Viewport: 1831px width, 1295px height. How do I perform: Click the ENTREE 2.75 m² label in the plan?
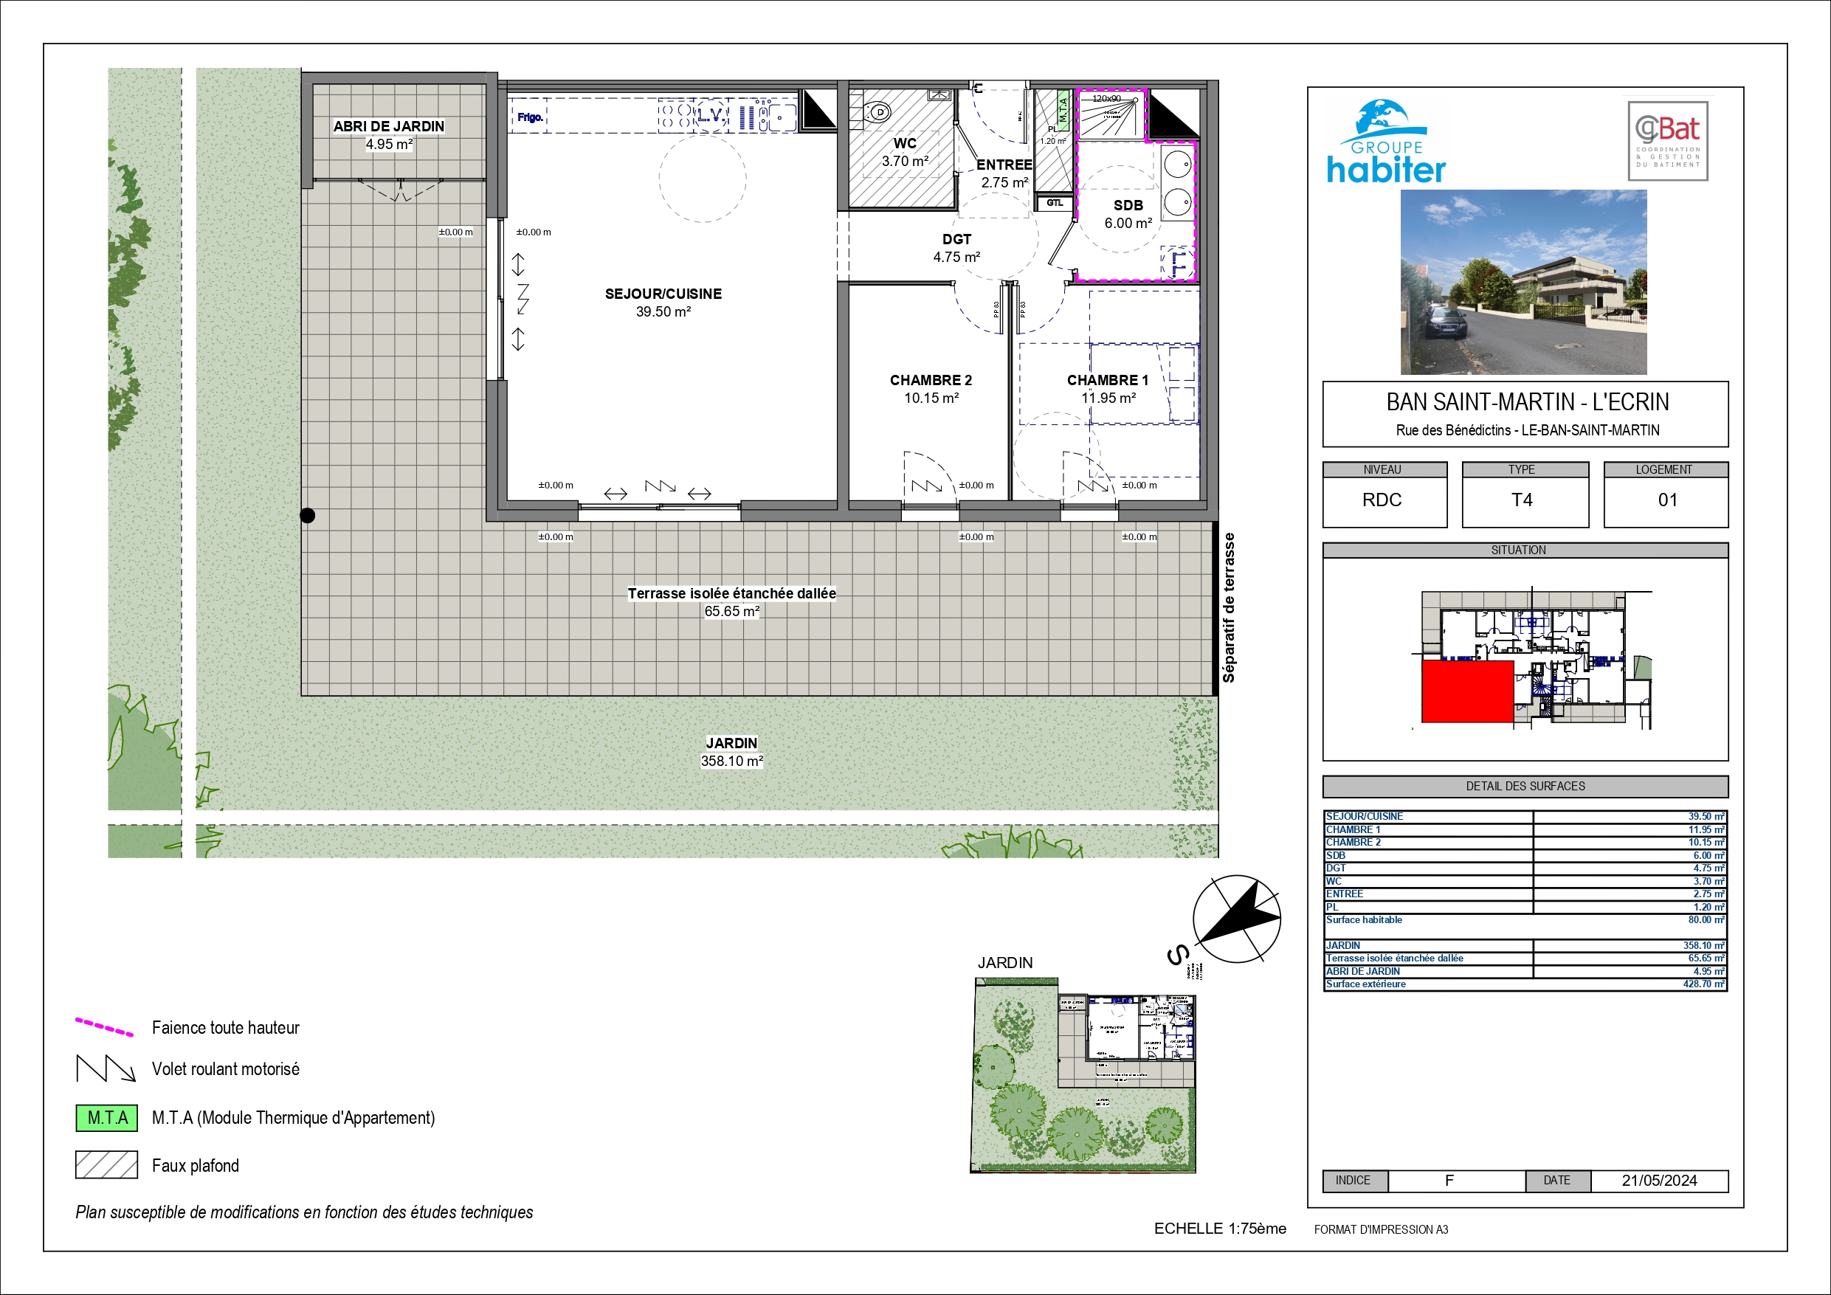pyautogui.click(x=1005, y=173)
